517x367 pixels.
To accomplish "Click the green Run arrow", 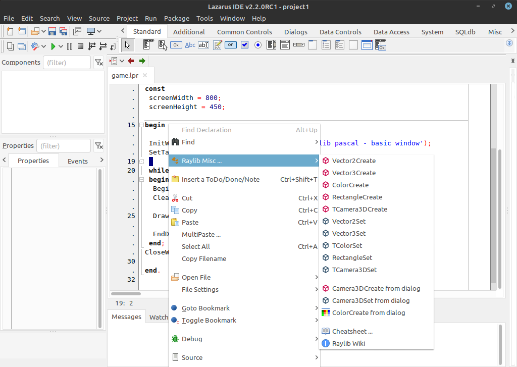I will 53,46.
